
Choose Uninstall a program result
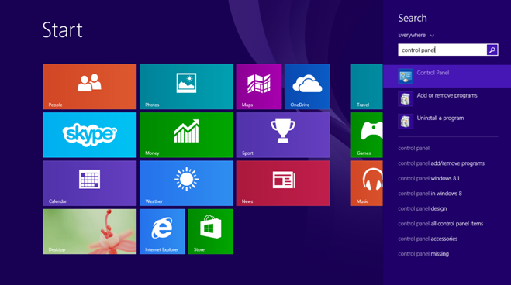447,122
